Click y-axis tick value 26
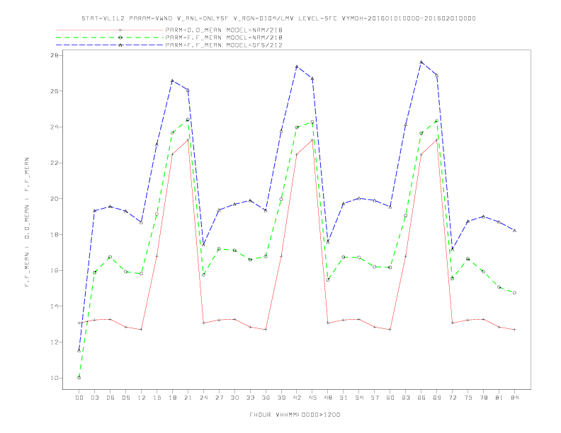Viewport: 561px width, 433px height. [55, 91]
